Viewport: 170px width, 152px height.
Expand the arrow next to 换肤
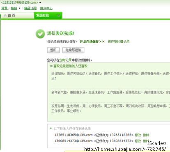click(19, 8)
